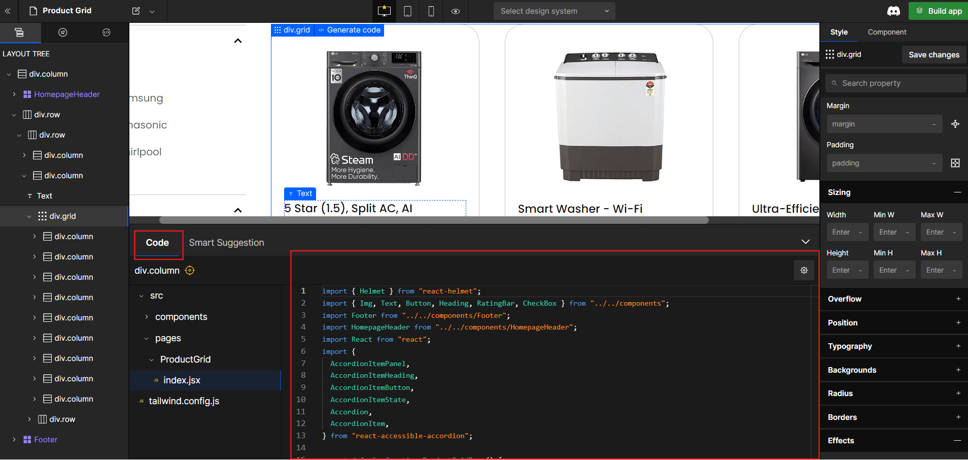
Task: Expand HomepageHeader tree node
Action: coord(14,94)
